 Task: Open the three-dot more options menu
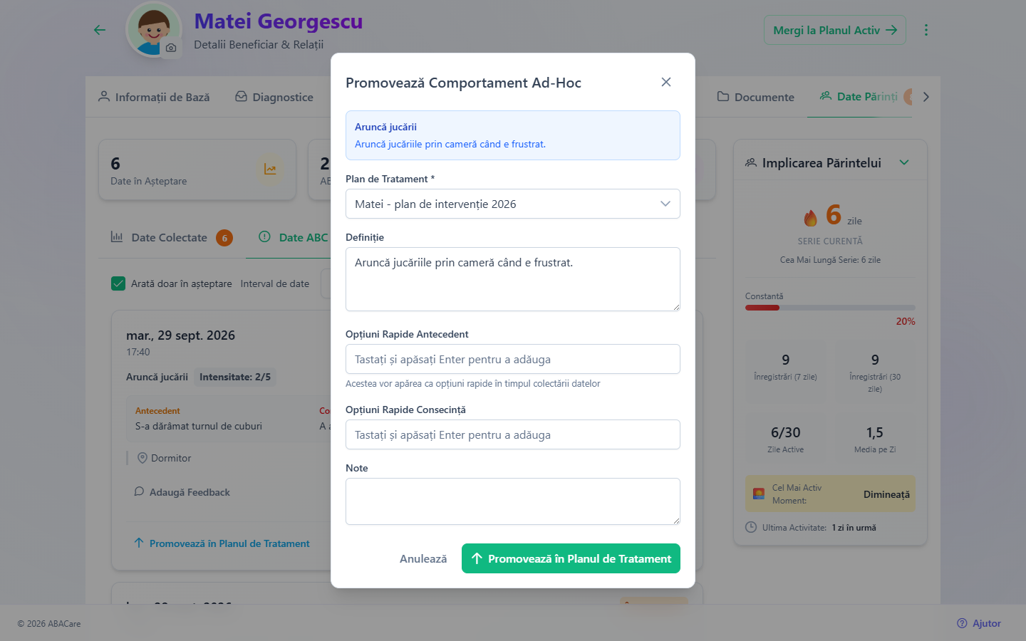pyautogui.click(x=926, y=30)
